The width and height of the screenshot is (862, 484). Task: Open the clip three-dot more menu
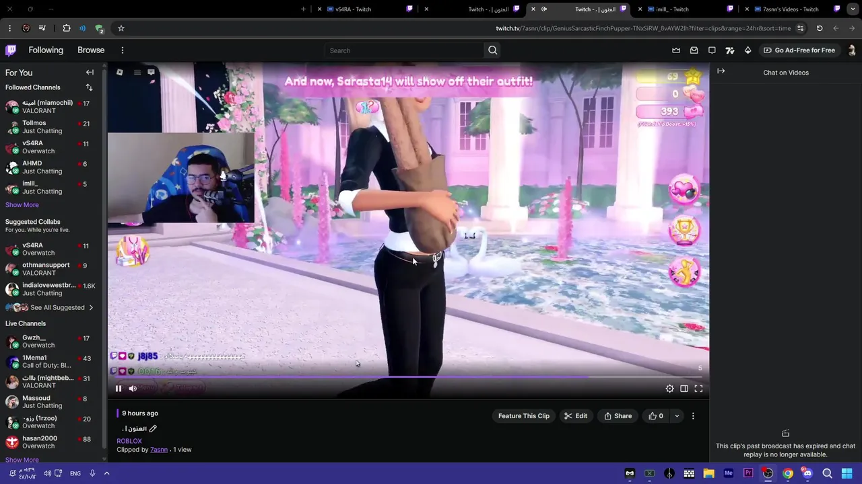pos(693,416)
